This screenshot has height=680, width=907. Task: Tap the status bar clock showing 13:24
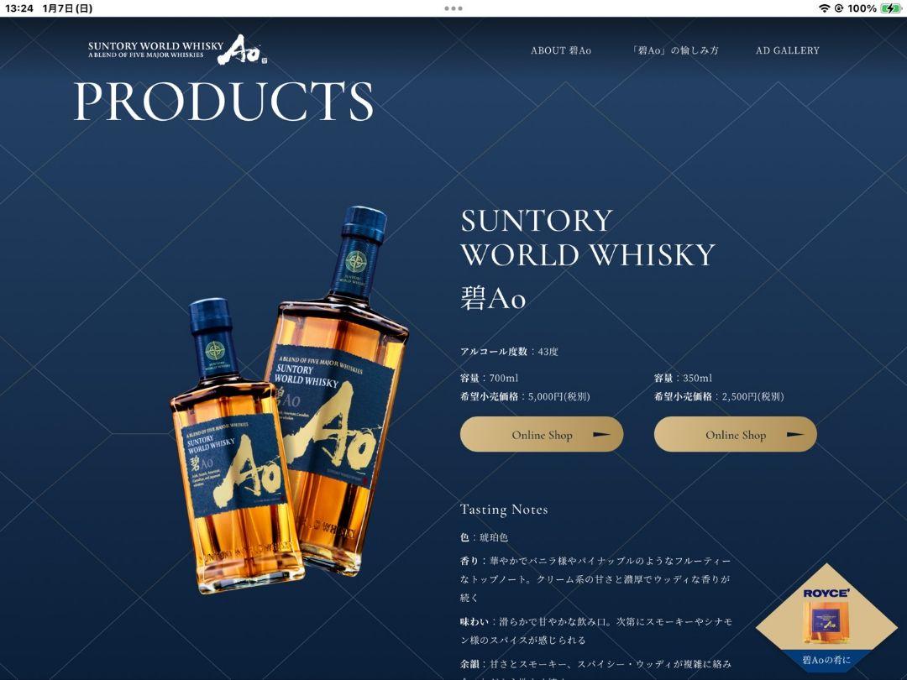(x=19, y=8)
